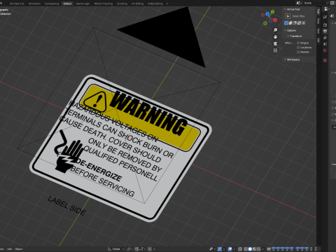Add a new workspace with the plus button
This screenshot has height=252, width=336.
(x=167, y=3)
